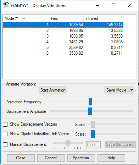Image resolution: width=139 pixels, height=165 pixels.
Task: Click the GaussView icon in title bar
Action: [x=6, y=6]
